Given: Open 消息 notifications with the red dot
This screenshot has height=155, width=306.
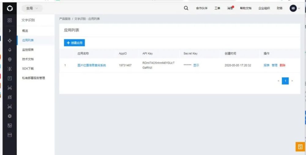Looking at the screenshot, I should click(x=230, y=8).
